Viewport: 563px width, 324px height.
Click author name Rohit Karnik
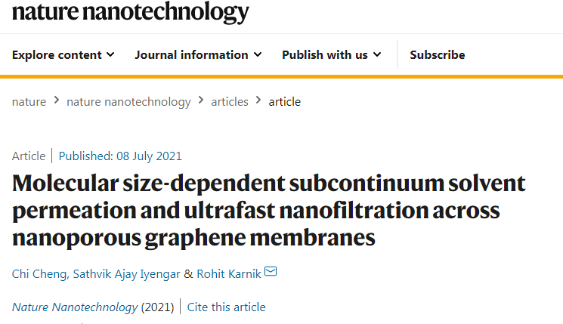228,273
